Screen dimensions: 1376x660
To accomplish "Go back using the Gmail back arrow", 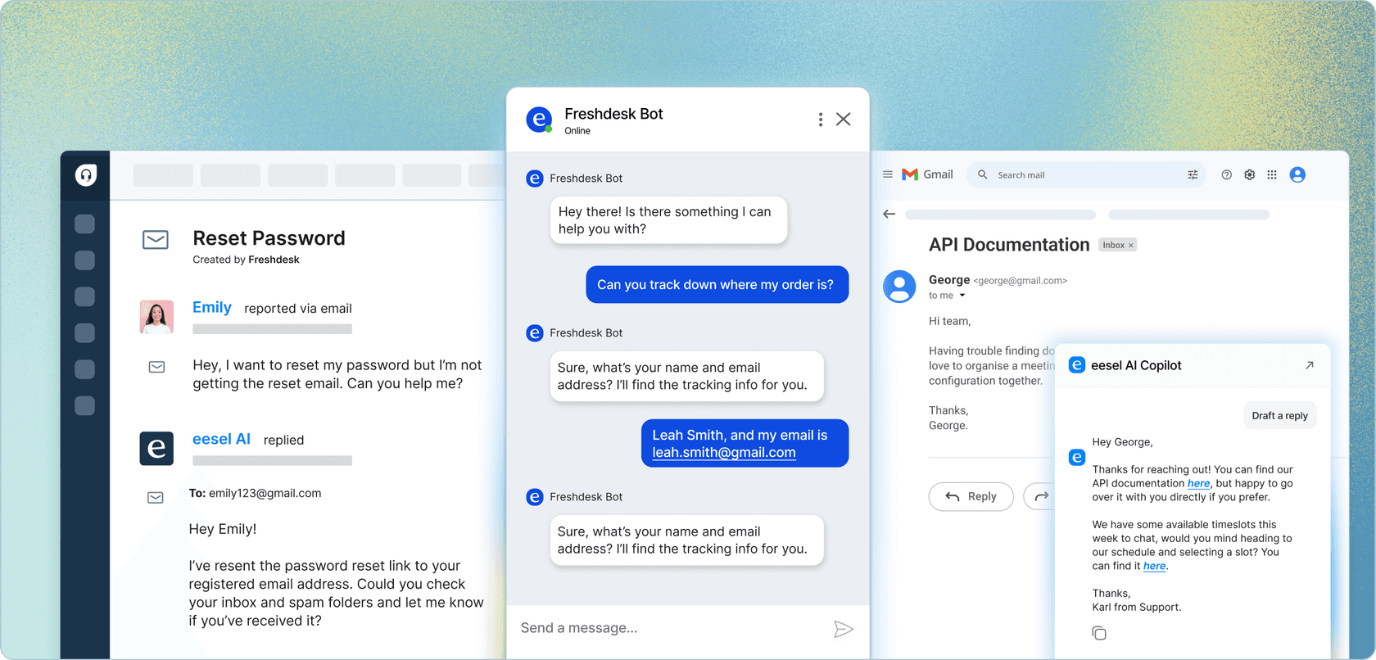I will (889, 214).
